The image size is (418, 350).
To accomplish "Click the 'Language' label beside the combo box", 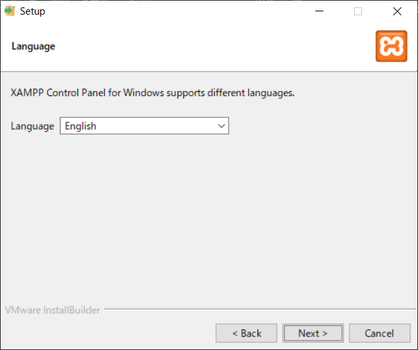I will (x=33, y=126).
